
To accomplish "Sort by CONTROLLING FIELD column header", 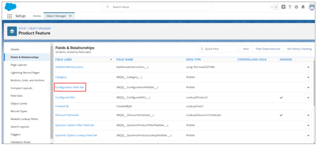I will coord(252,59).
